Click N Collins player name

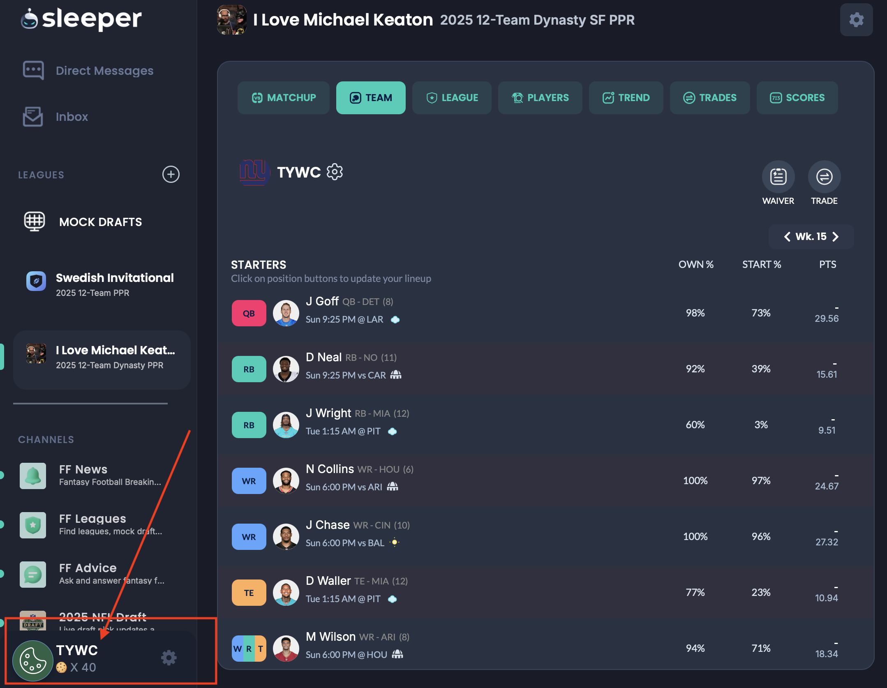coord(330,469)
